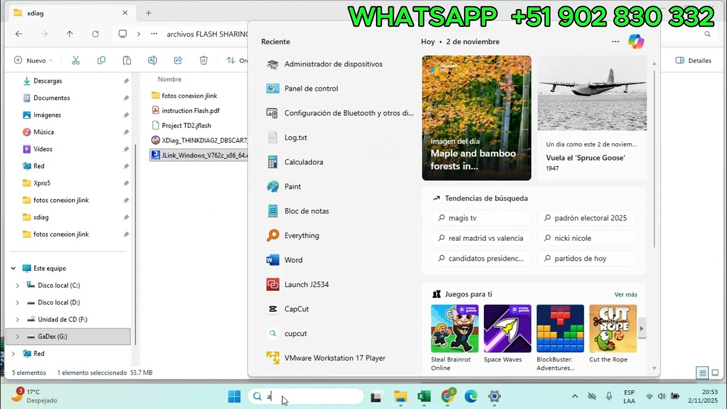Search trend padrón electoral 2025
Image resolution: width=727 pixels, height=409 pixels.
click(x=587, y=218)
